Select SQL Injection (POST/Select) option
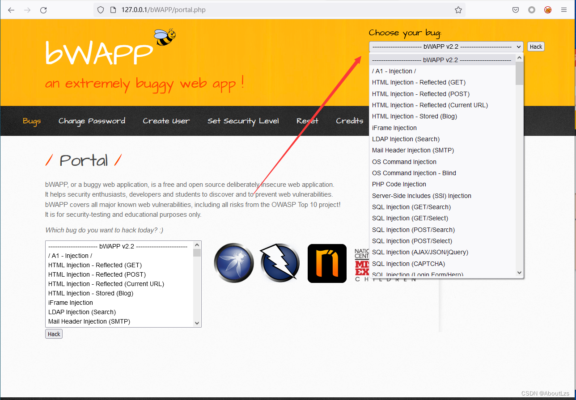 point(442,241)
